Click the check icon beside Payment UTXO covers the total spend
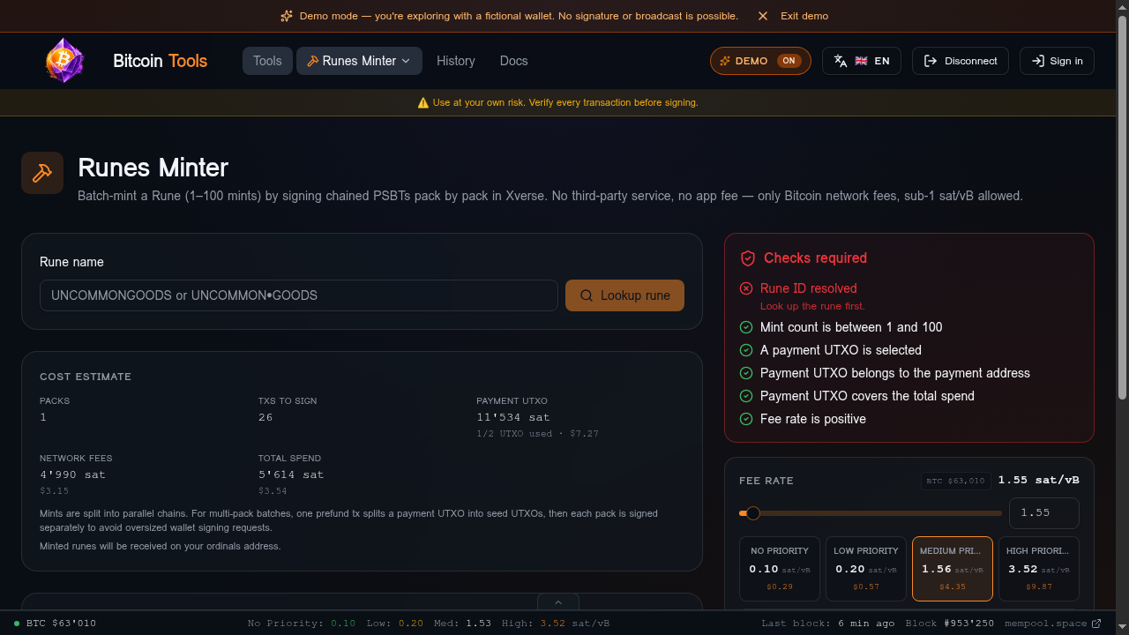This screenshot has width=1129, height=635. [x=746, y=396]
